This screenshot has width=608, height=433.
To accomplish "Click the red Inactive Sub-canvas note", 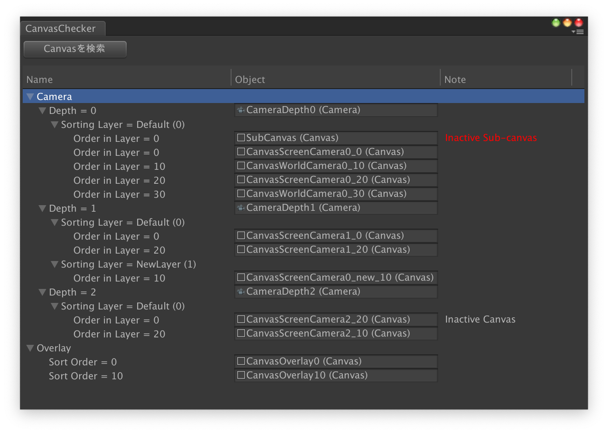I will tap(491, 138).
